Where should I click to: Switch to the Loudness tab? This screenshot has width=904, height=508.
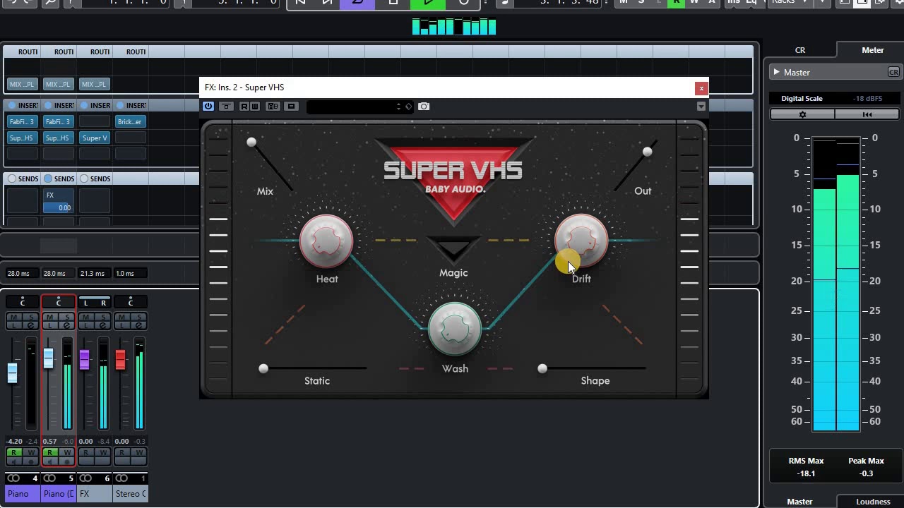click(873, 502)
